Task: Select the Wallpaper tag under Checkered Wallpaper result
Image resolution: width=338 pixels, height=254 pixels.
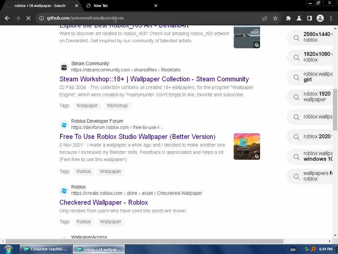Action: tap(110, 222)
